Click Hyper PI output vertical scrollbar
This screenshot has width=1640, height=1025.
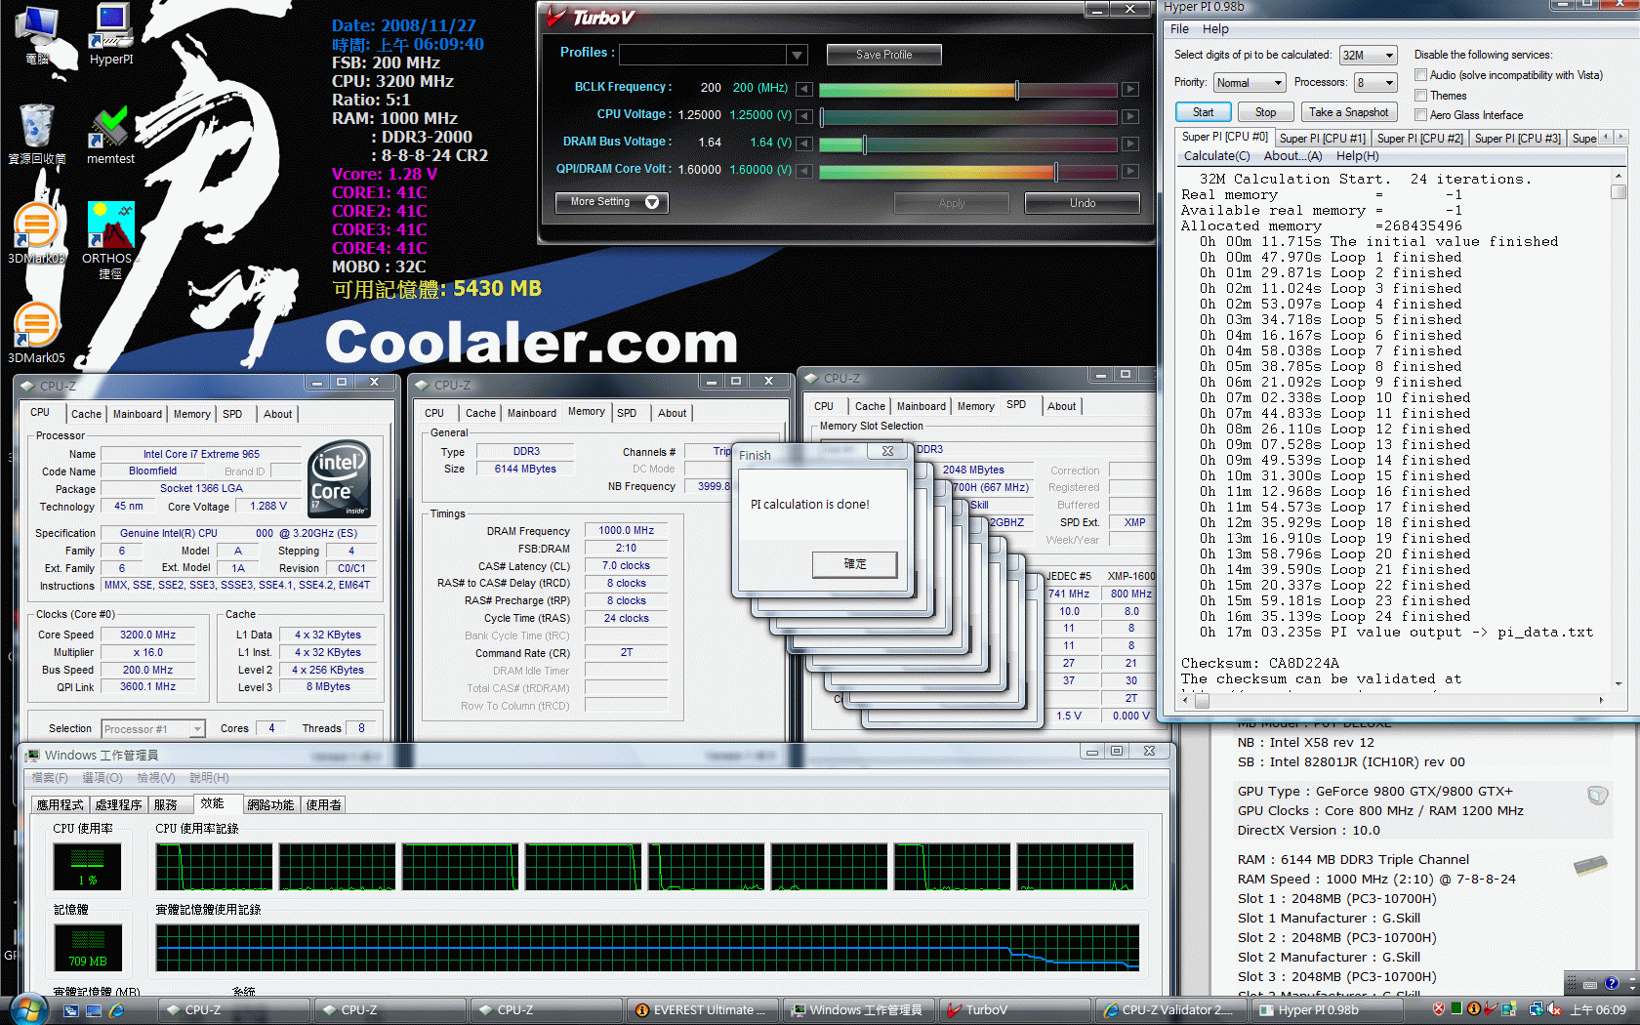coord(1618,430)
